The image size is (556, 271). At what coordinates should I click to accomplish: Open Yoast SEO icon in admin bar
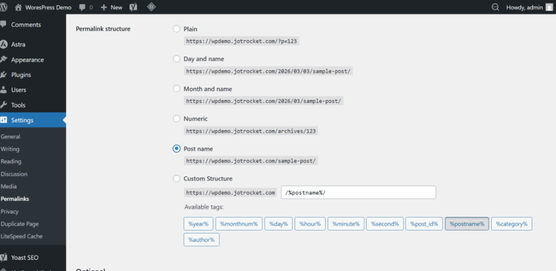pyautogui.click(x=134, y=7)
